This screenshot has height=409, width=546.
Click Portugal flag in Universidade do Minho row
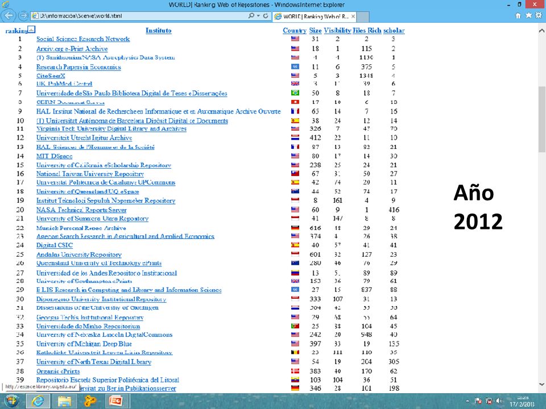tap(295, 326)
